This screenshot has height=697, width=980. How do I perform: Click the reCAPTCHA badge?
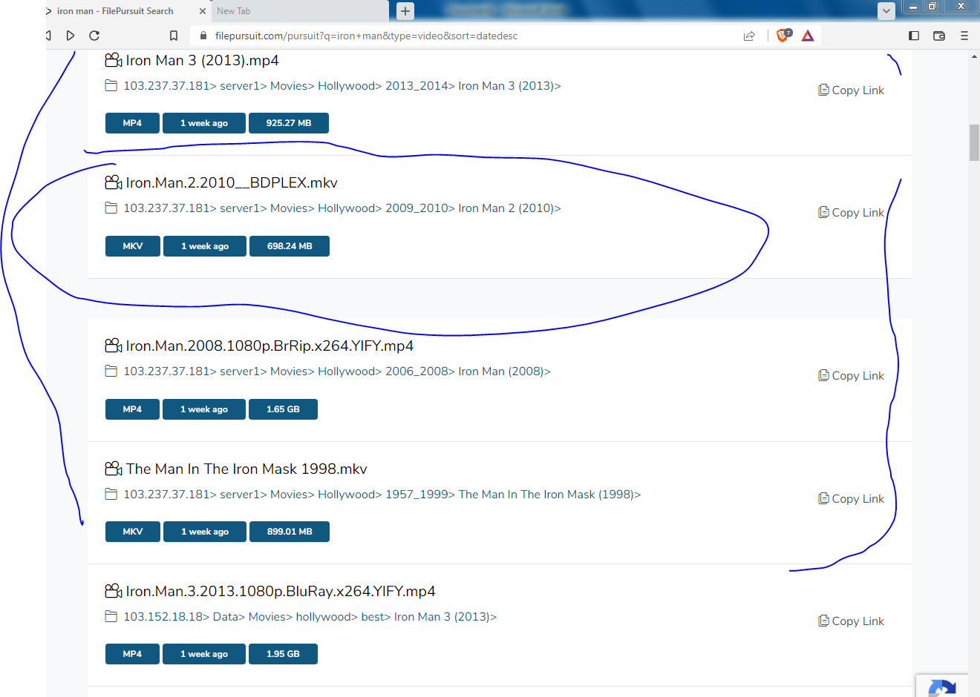point(942,686)
